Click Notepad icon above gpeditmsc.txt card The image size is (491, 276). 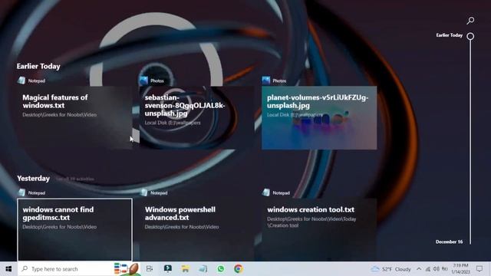[x=21, y=192]
